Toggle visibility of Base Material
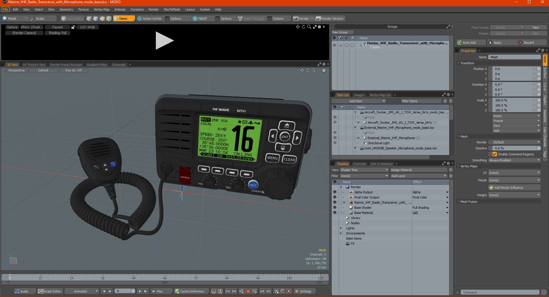 [335, 213]
